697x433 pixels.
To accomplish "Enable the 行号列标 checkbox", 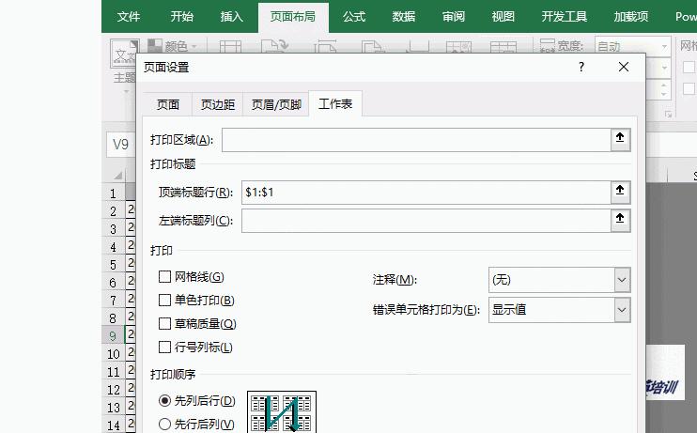I will (x=165, y=348).
